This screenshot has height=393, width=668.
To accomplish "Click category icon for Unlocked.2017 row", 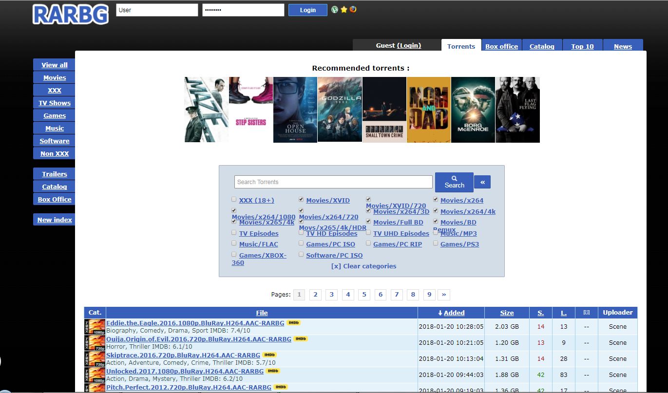I will pos(95,375).
